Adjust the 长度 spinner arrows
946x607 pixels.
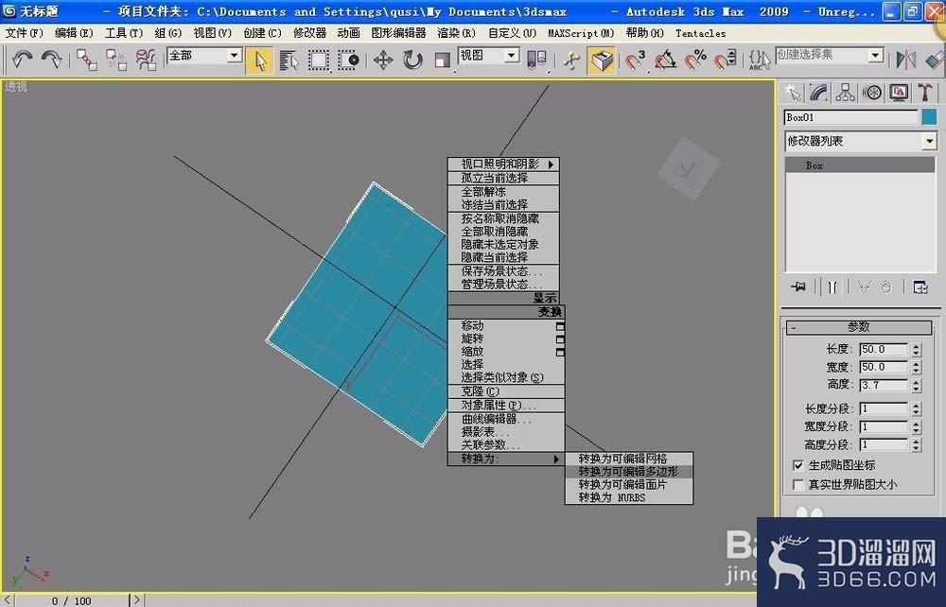pos(917,350)
